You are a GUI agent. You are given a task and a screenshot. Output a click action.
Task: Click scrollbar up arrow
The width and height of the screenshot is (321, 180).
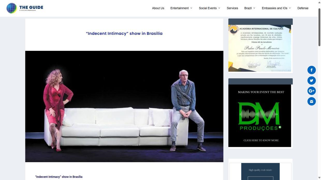[x=319, y=2]
